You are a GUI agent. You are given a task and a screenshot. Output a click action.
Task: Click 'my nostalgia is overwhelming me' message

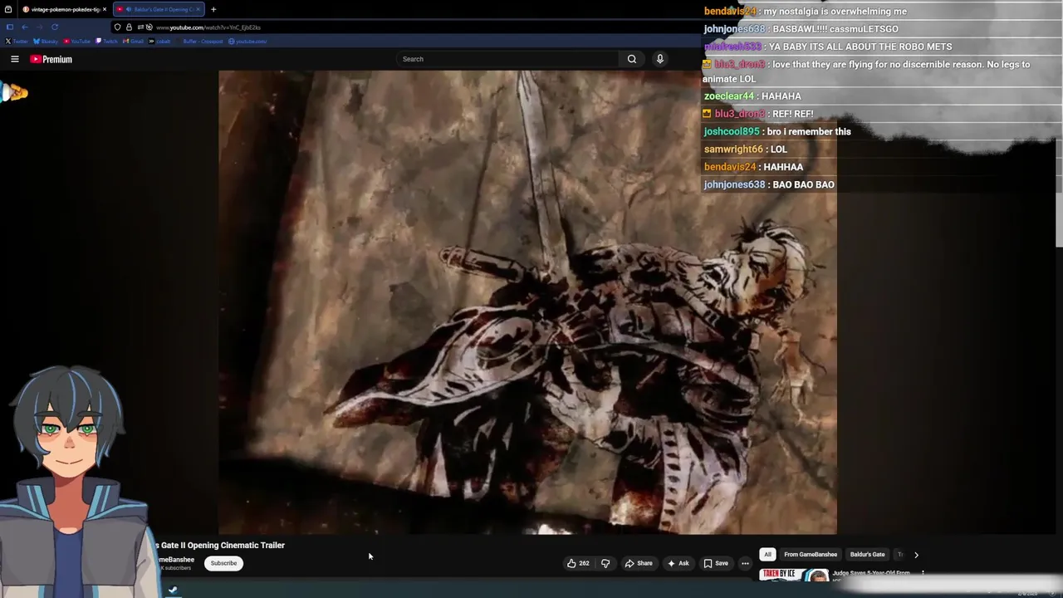(806, 12)
